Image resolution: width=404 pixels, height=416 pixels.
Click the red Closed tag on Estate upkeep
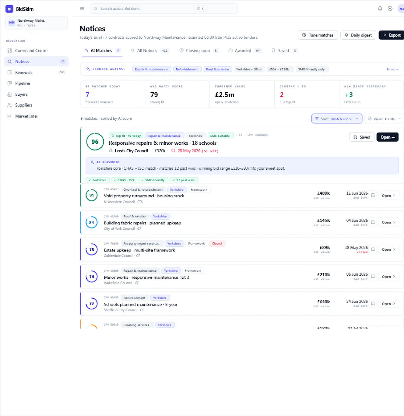(x=217, y=244)
